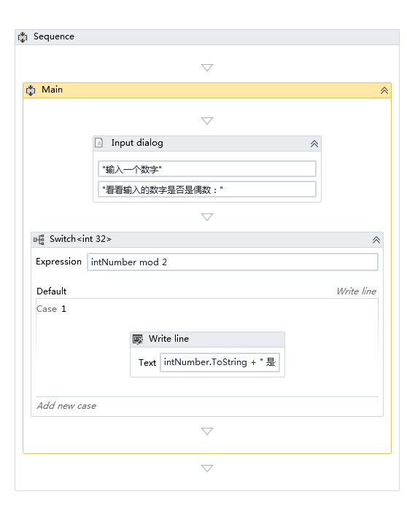Click Add new case
The height and width of the screenshot is (513, 407).
pyautogui.click(x=66, y=406)
